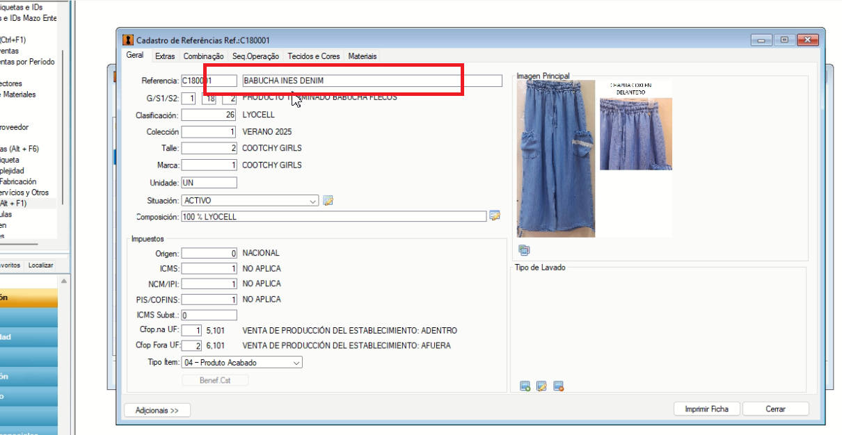Screen dimensions: 842x435
Task: Click the ICMS field under Impuestos
Action: pos(209,269)
